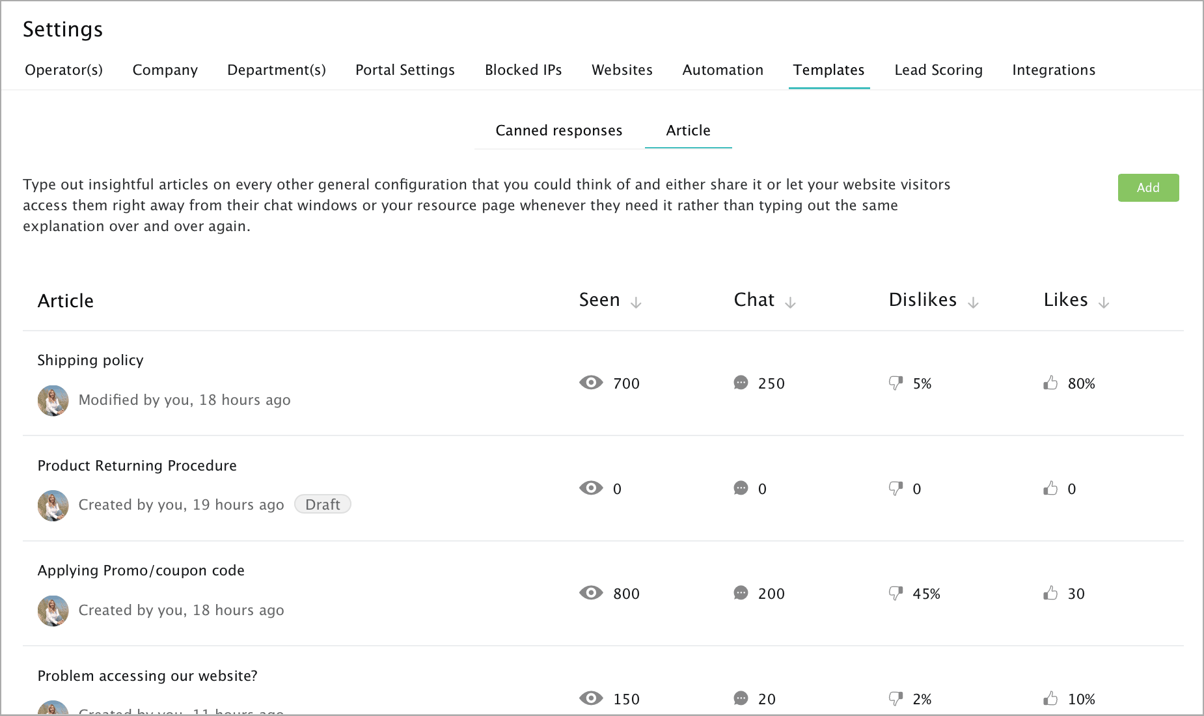Open the Operator(s) settings tab

tap(64, 70)
